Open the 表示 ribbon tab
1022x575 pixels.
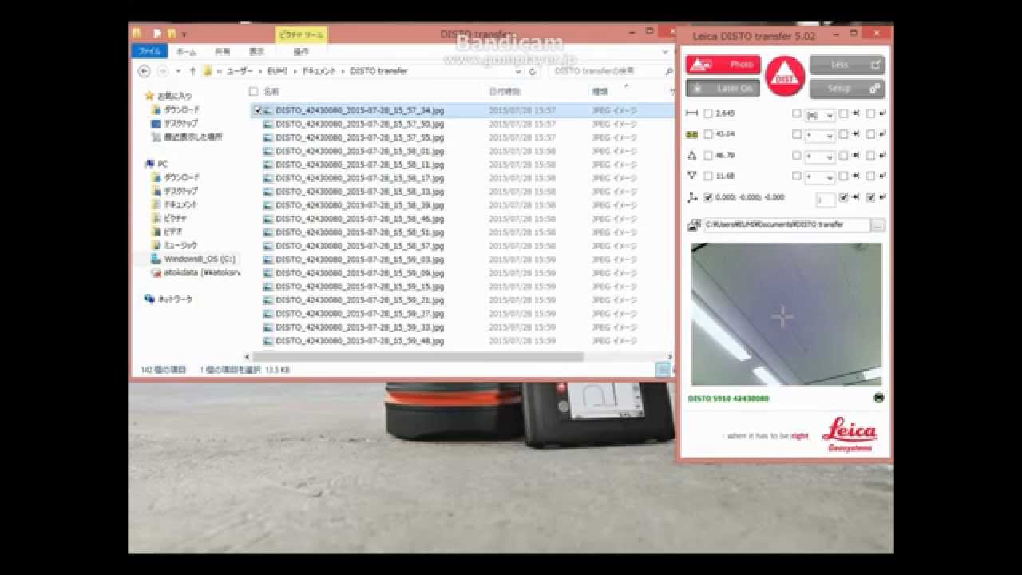[256, 51]
